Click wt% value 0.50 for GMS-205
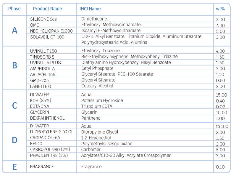Viewport: 231px width, 173px height. coord(220,81)
